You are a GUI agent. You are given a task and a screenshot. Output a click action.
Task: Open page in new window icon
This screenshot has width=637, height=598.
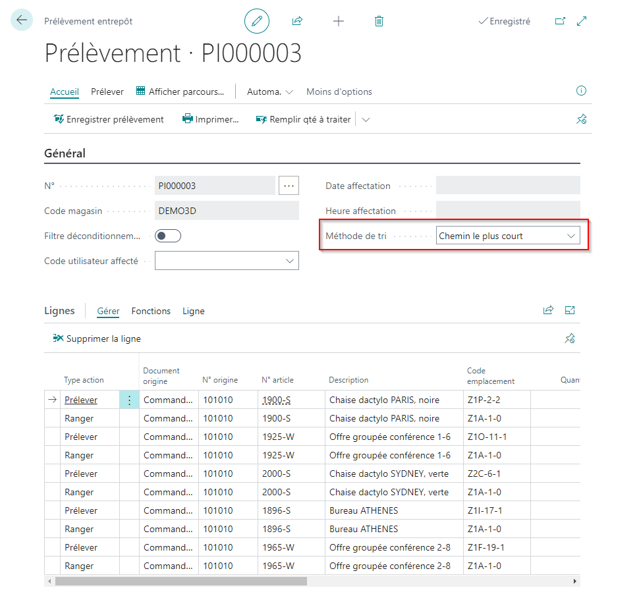(x=560, y=21)
